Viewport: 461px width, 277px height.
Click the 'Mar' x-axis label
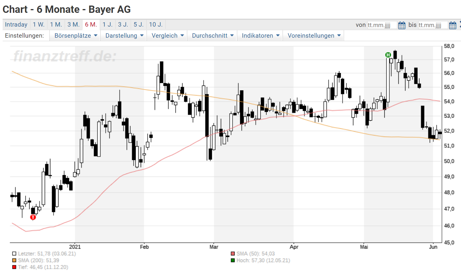tap(214, 247)
